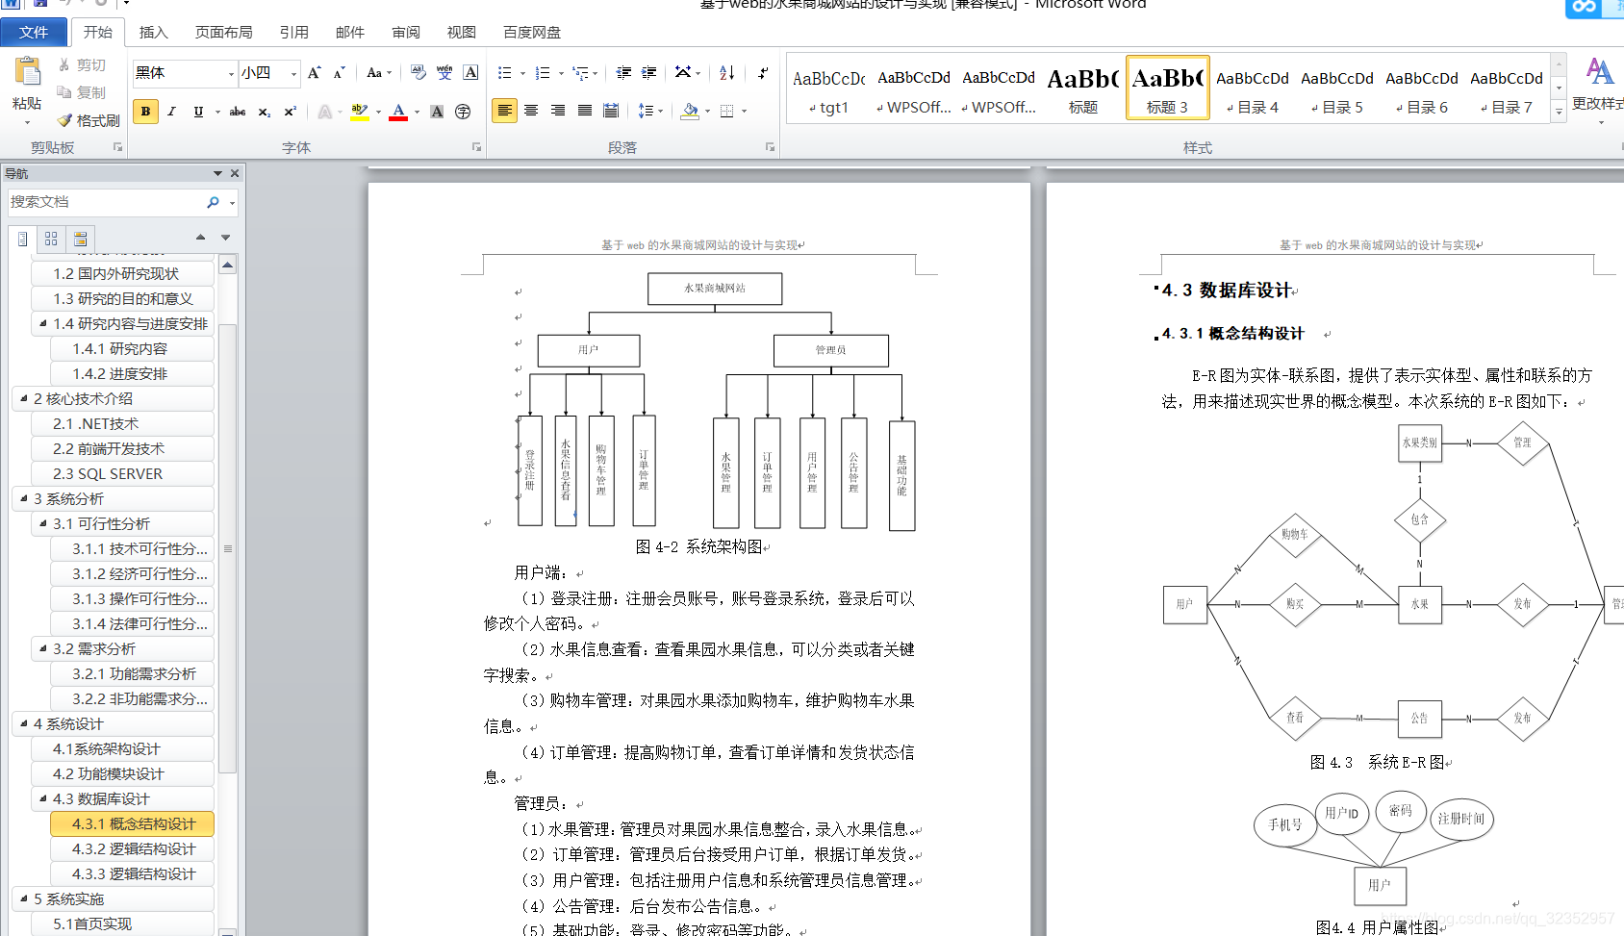Click the Cut (剪切) button
The width and height of the screenshot is (1624, 936).
[x=81, y=65]
